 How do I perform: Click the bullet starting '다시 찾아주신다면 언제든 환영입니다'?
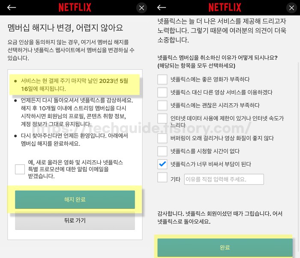tap(74, 140)
